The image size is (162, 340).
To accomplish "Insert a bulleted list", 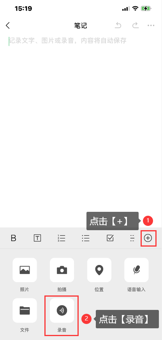I will coord(86,238).
